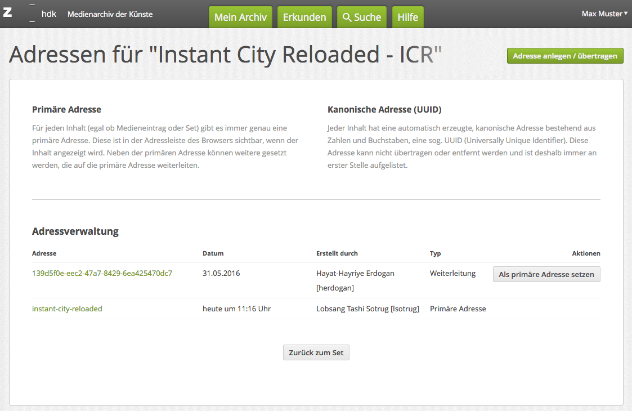This screenshot has width=632, height=411.
Task: Click the Typ column header
Action: coord(435,253)
